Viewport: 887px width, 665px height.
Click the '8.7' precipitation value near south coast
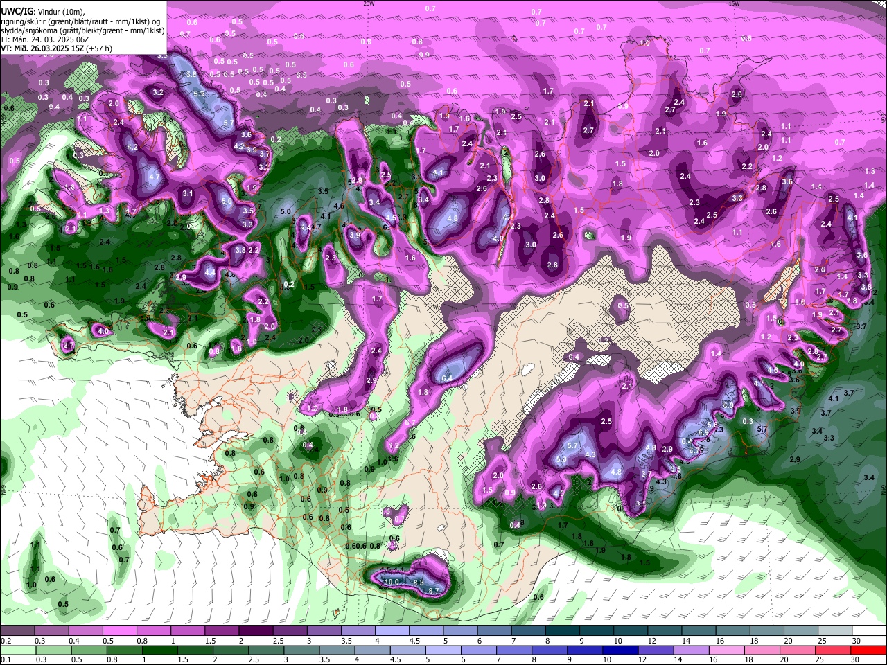pos(434,590)
